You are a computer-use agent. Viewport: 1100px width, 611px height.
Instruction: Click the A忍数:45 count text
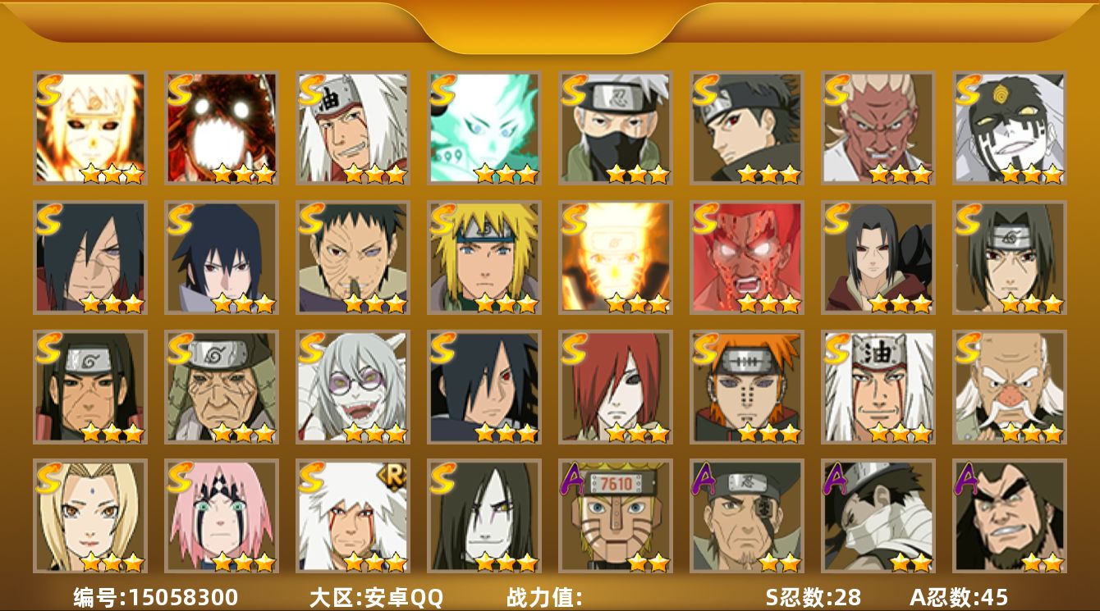click(x=959, y=597)
